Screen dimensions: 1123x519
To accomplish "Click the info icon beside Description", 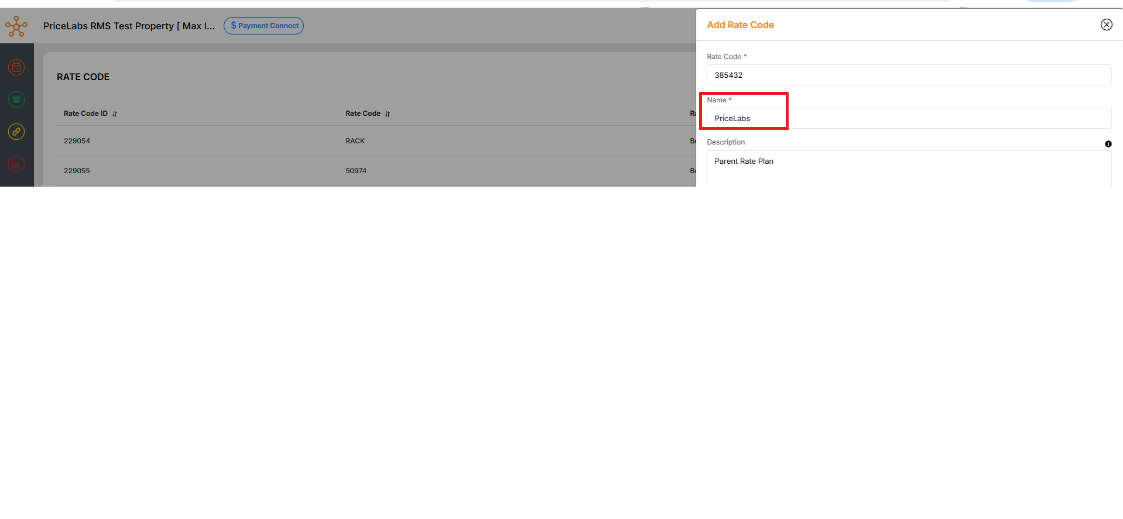I will (1108, 144).
